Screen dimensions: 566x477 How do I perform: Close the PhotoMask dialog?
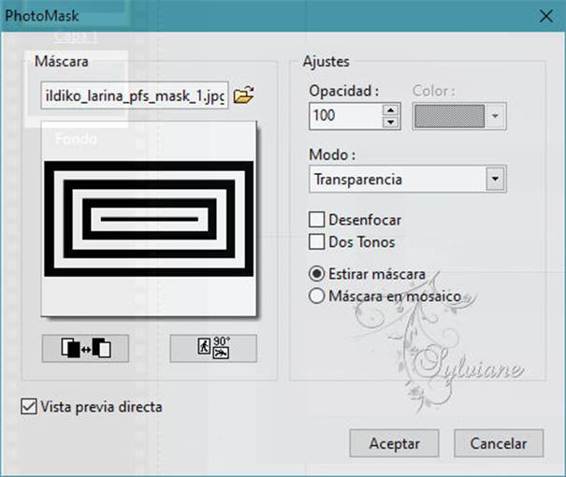(x=546, y=16)
